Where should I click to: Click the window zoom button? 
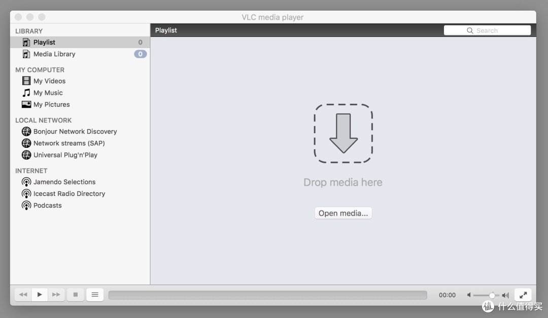click(x=42, y=17)
